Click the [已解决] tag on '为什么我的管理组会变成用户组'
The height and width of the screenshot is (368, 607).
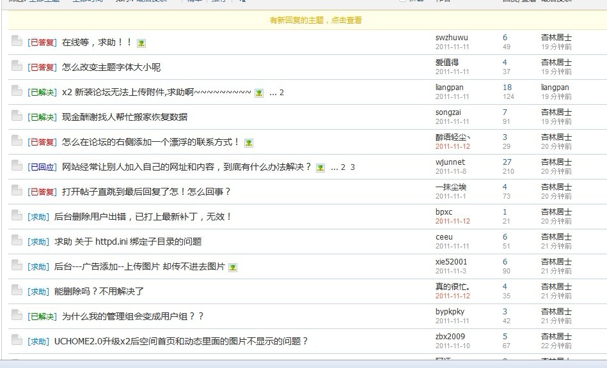(42, 317)
